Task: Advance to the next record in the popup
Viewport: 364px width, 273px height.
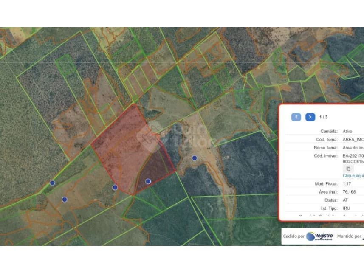Action: pyautogui.click(x=310, y=117)
